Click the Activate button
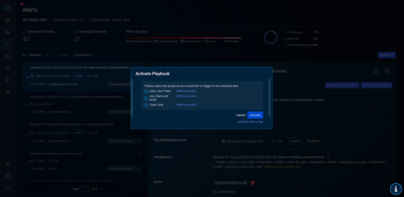The height and width of the screenshot is (197, 404). [x=255, y=115]
